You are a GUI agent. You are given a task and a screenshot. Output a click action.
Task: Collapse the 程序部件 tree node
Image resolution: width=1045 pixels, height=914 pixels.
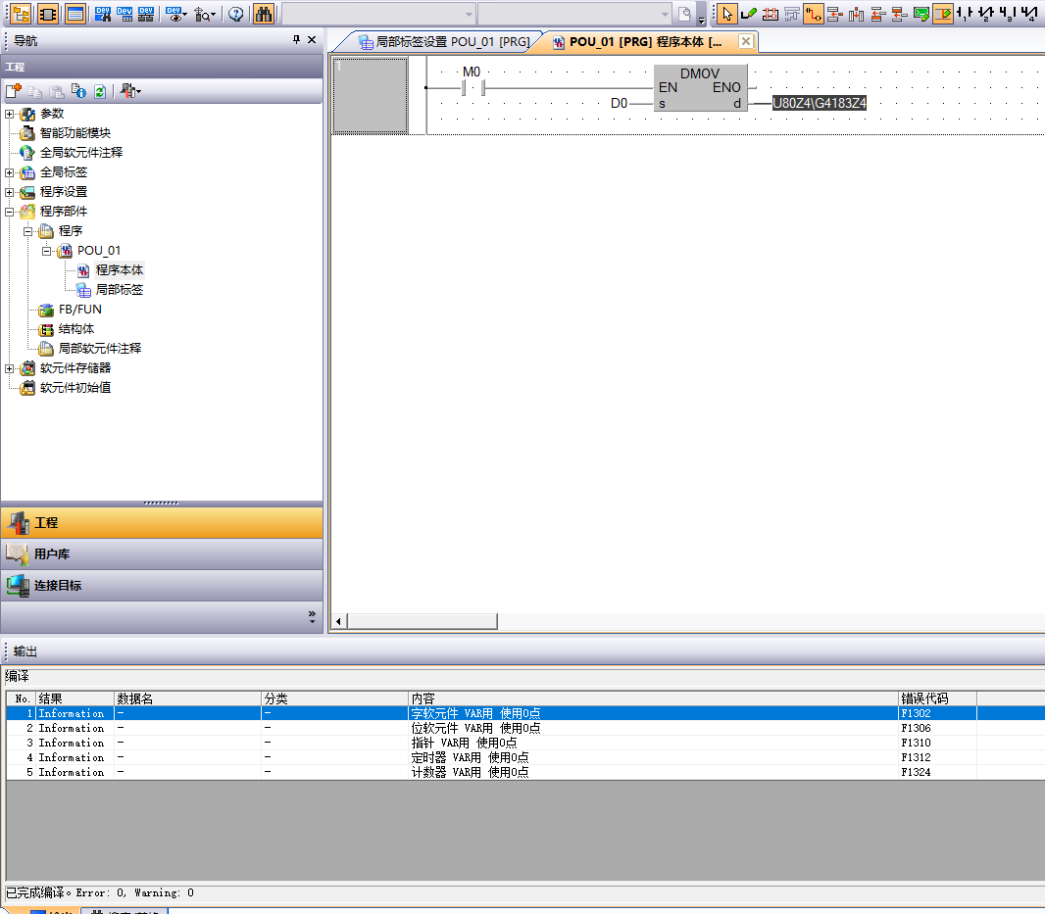pyautogui.click(x=10, y=212)
